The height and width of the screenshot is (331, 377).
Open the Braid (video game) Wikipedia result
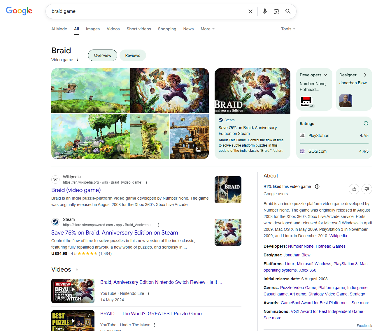pyautogui.click(x=76, y=190)
